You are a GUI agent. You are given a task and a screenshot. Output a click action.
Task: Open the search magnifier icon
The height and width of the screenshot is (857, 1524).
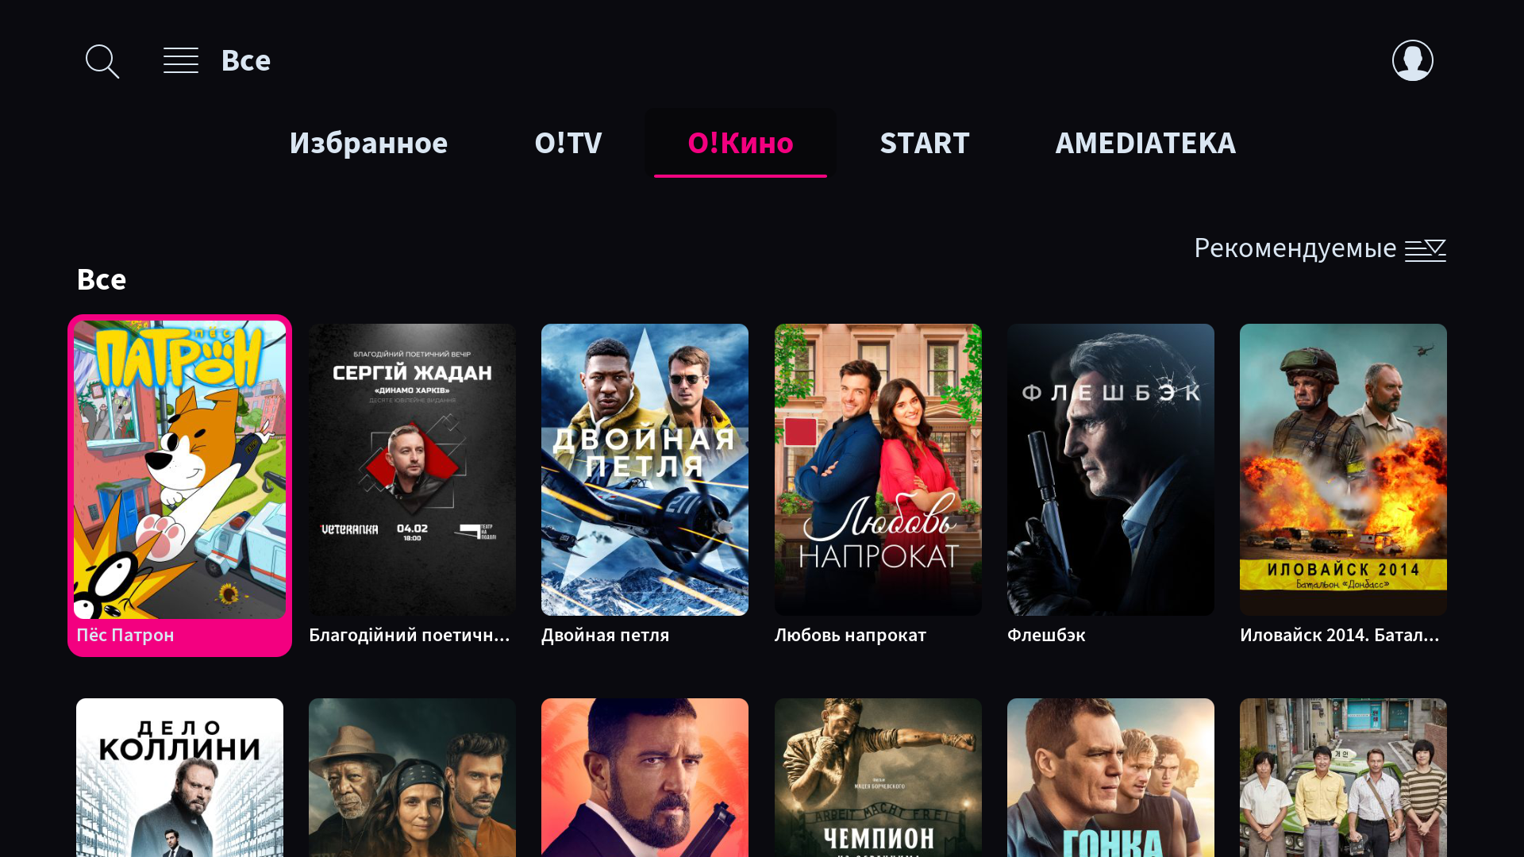(102, 61)
